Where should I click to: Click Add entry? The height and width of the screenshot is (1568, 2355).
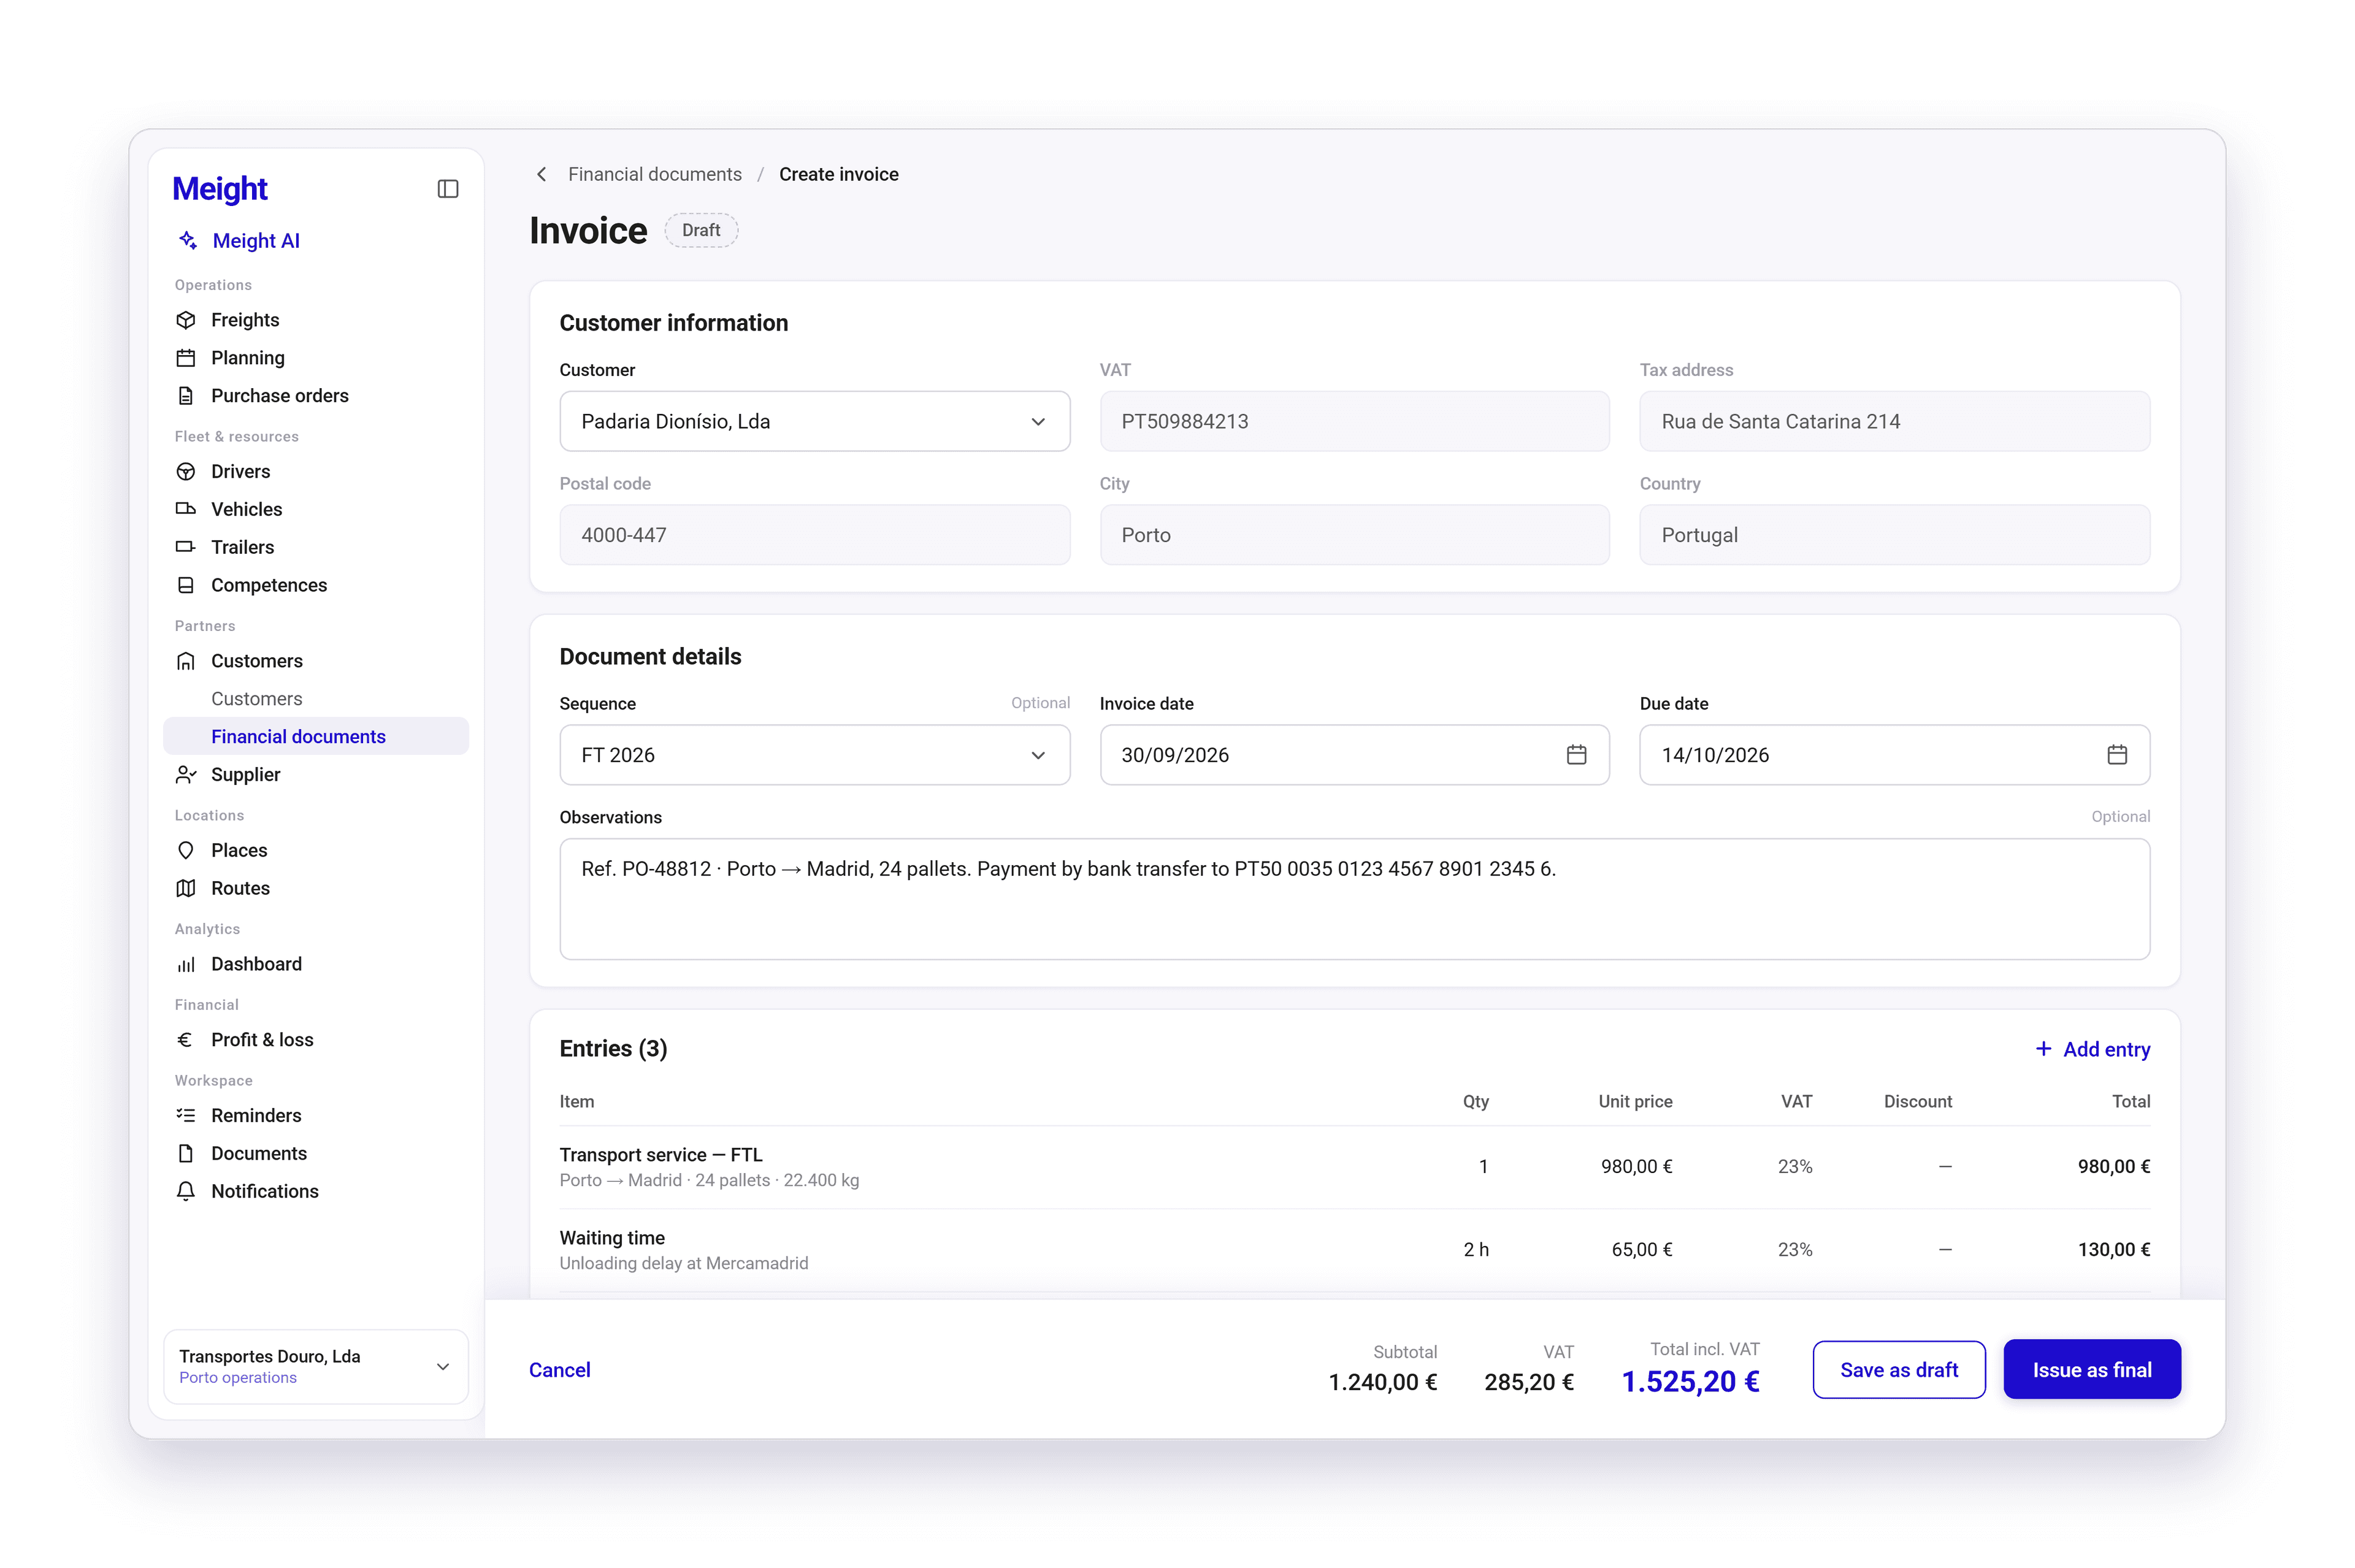(2092, 1049)
